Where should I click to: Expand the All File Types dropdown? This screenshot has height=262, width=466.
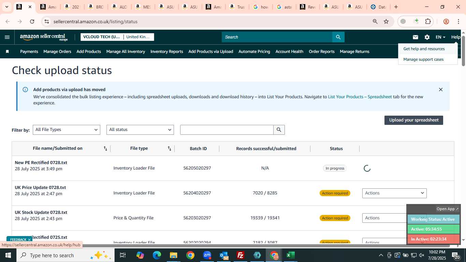click(67, 130)
